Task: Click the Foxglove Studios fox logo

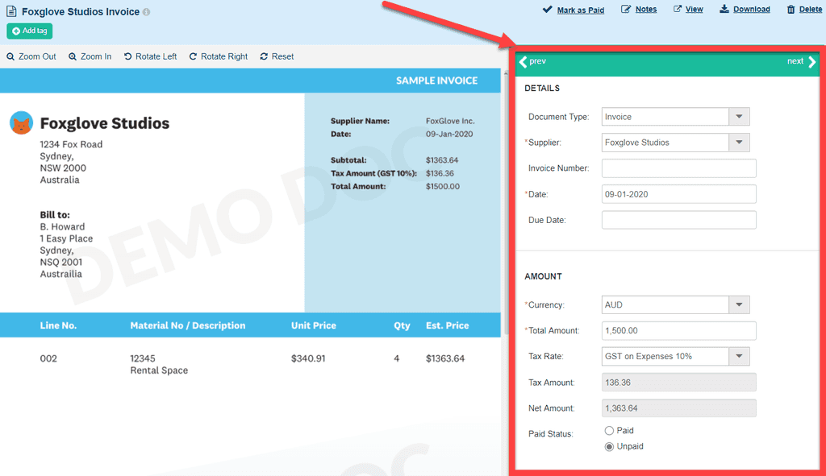Action: pos(21,123)
